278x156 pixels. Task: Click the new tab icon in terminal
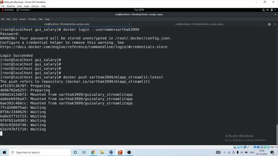point(269,24)
